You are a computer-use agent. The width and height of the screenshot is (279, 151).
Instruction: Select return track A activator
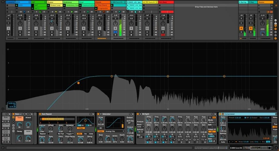(x=241, y=28)
